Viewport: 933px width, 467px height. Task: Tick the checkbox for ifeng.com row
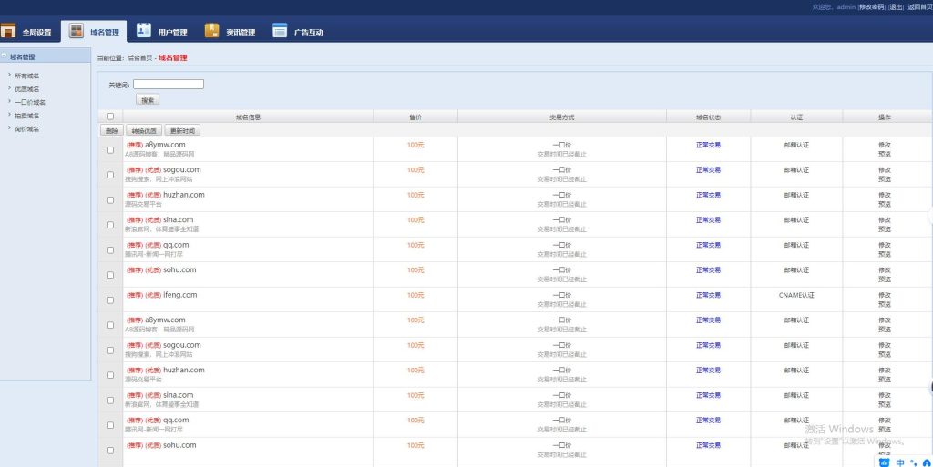point(110,300)
